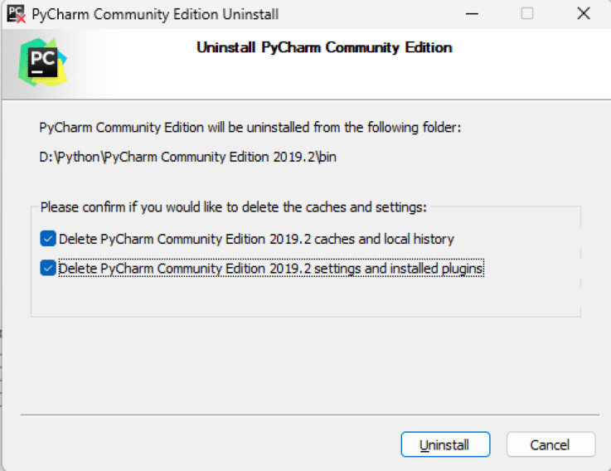This screenshot has height=471, width=611.
Task: Click the 'Please confirm' group box label
Action: (x=232, y=206)
